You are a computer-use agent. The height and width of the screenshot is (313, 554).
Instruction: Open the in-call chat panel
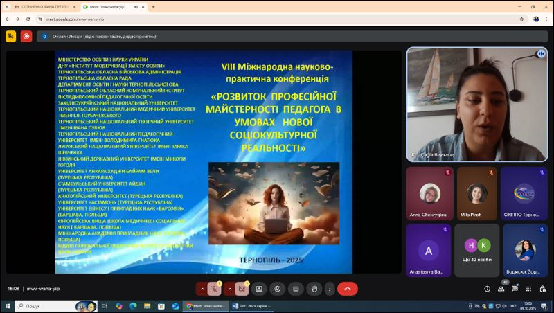[x=516, y=289]
